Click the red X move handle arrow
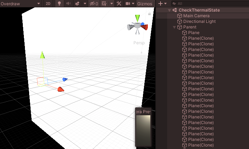 [x=61, y=89]
